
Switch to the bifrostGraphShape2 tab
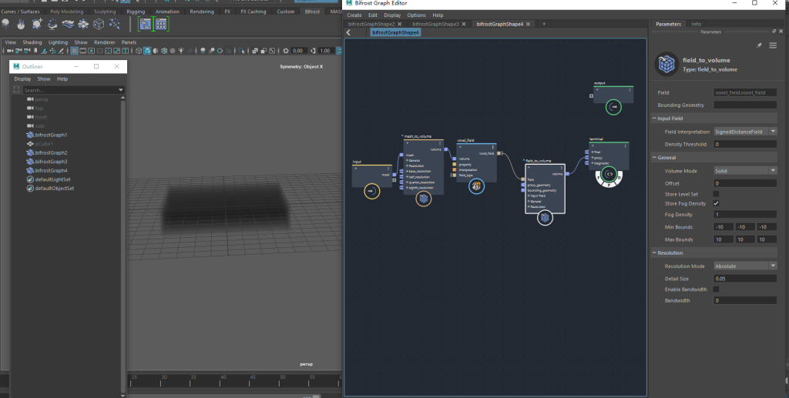371,24
